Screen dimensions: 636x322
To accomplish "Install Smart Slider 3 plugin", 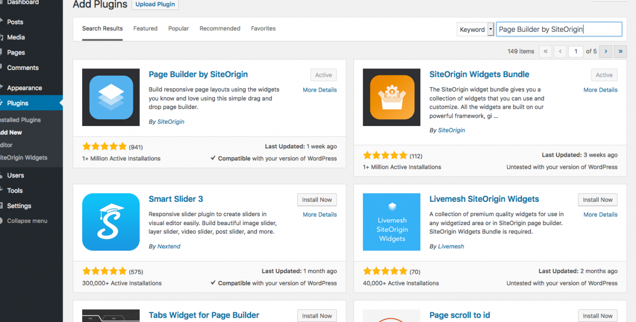I will (x=317, y=200).
